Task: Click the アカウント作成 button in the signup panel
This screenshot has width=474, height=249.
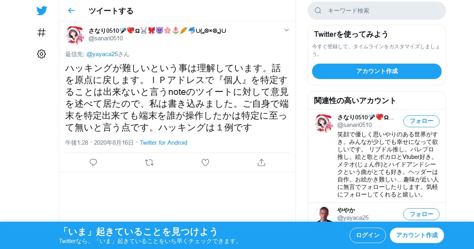Action: [x=377, y=71]
